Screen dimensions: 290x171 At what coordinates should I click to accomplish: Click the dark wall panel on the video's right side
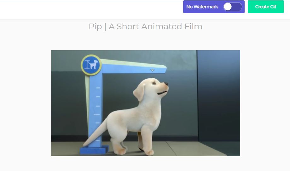coord(219,96)
